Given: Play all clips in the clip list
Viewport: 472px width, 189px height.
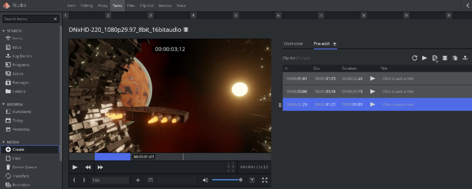Looking at the screenshot, I should pyautogui.click(x=425, y=58).
